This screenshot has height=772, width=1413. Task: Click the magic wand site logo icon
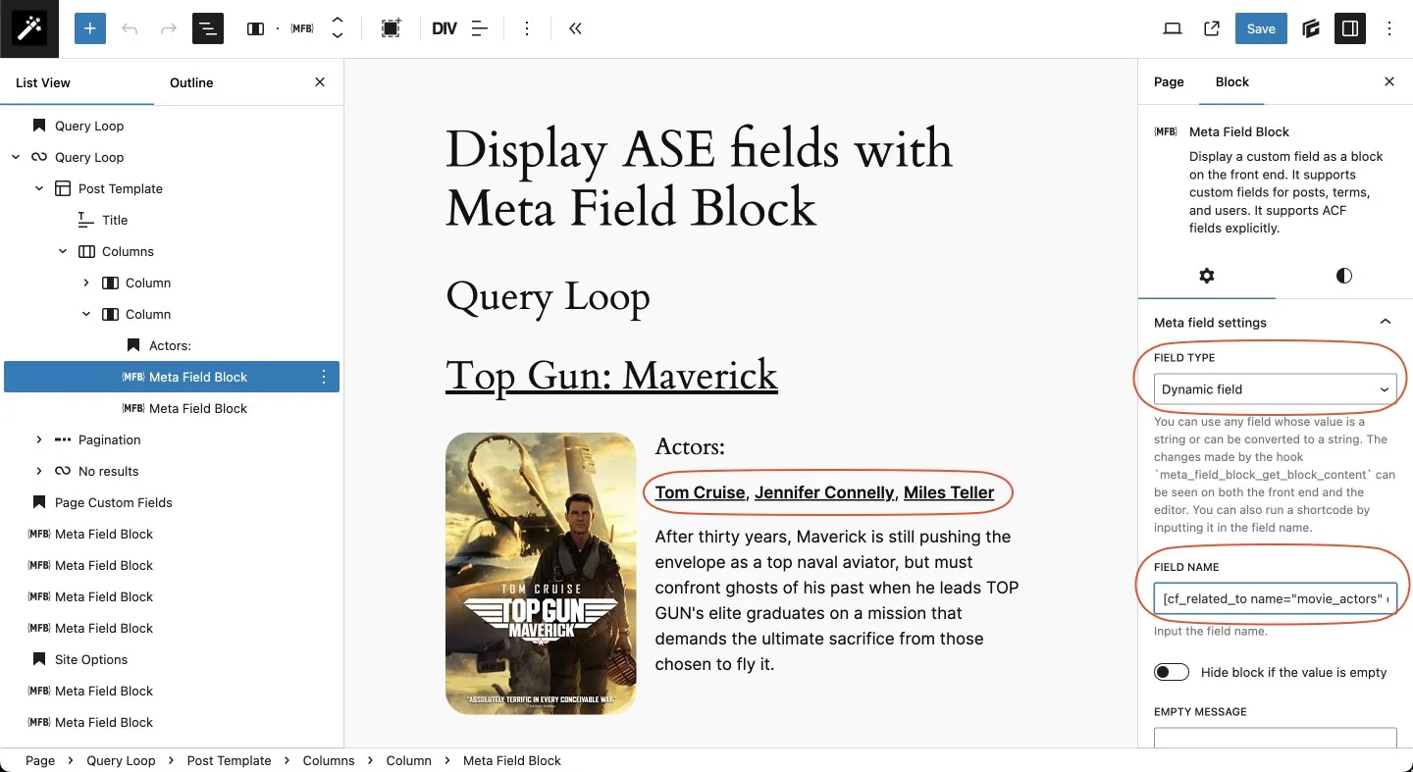point(29,28)
